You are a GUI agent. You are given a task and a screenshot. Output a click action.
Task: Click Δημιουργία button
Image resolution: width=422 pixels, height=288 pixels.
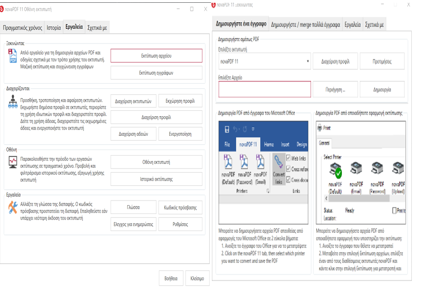382,89
